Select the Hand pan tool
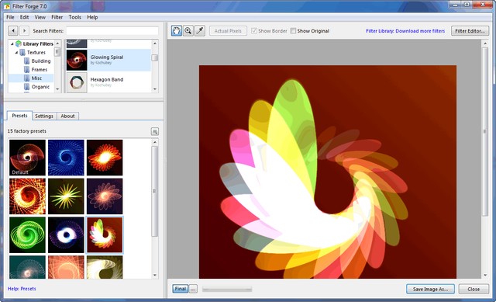The width and height of the screenshot is (496, 302). coord(177,31)
